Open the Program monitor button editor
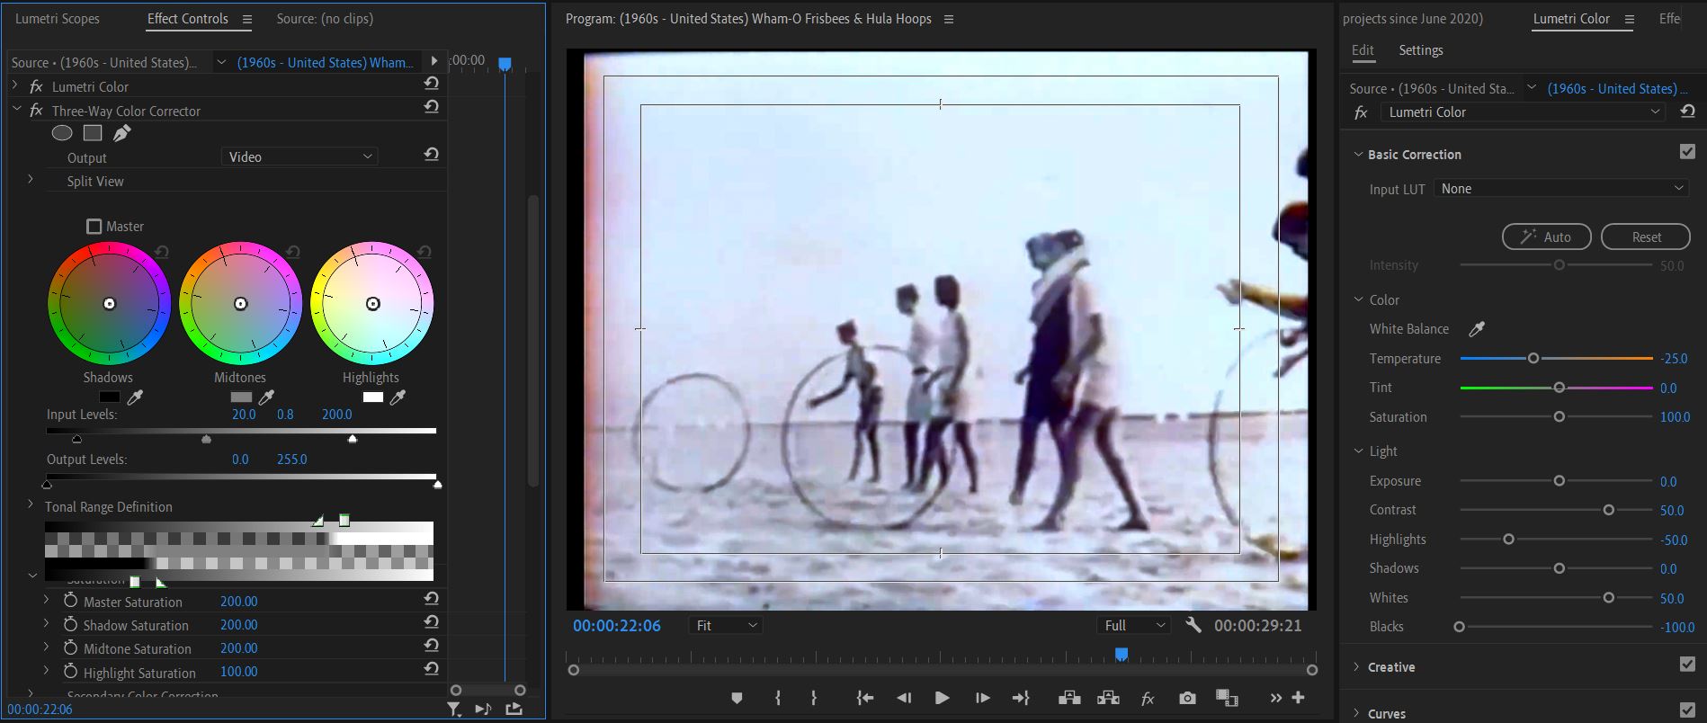 [1298, 698]
